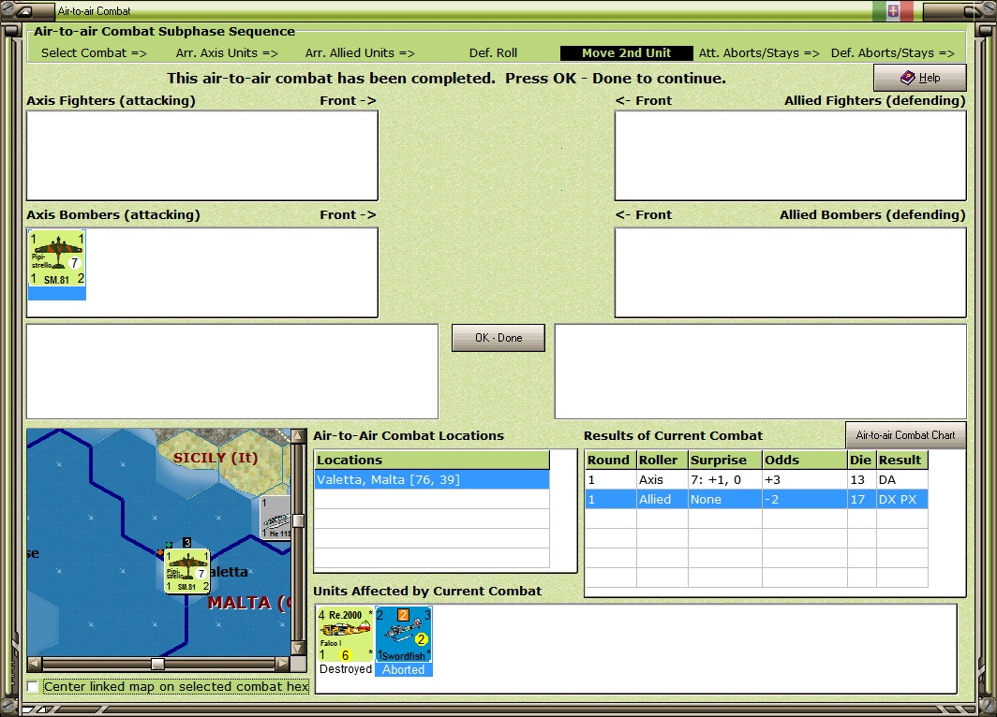The width and height of the screenshot is (997, 717).
Task: Select the destroyed Re.2000 Falco unit
Action: click(x=346, y=641)
